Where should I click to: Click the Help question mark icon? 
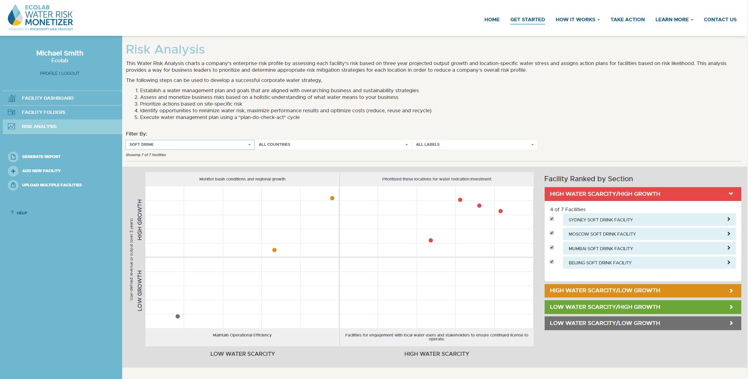12,212
